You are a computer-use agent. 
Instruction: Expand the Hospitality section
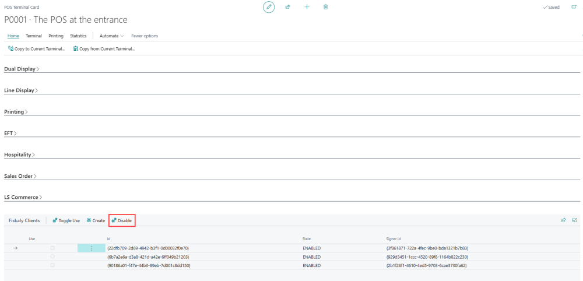point(20,154)
